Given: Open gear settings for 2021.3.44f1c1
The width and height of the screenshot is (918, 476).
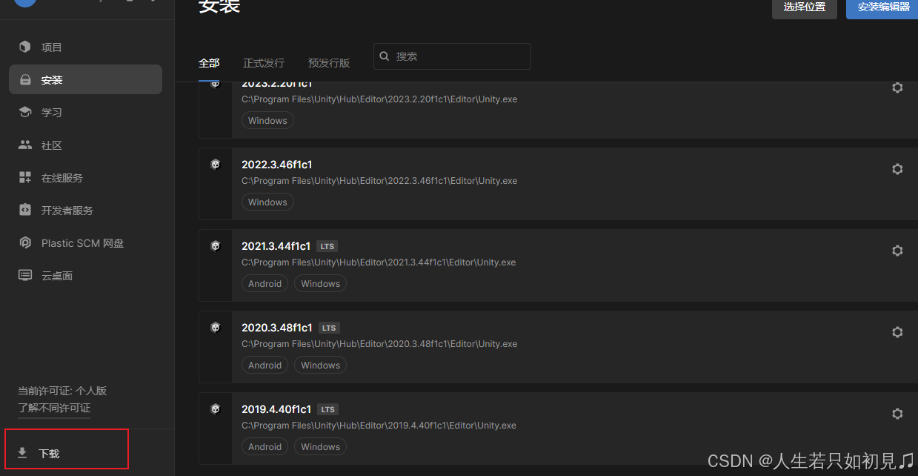Looking at the screenshot, I should (897, 251).
